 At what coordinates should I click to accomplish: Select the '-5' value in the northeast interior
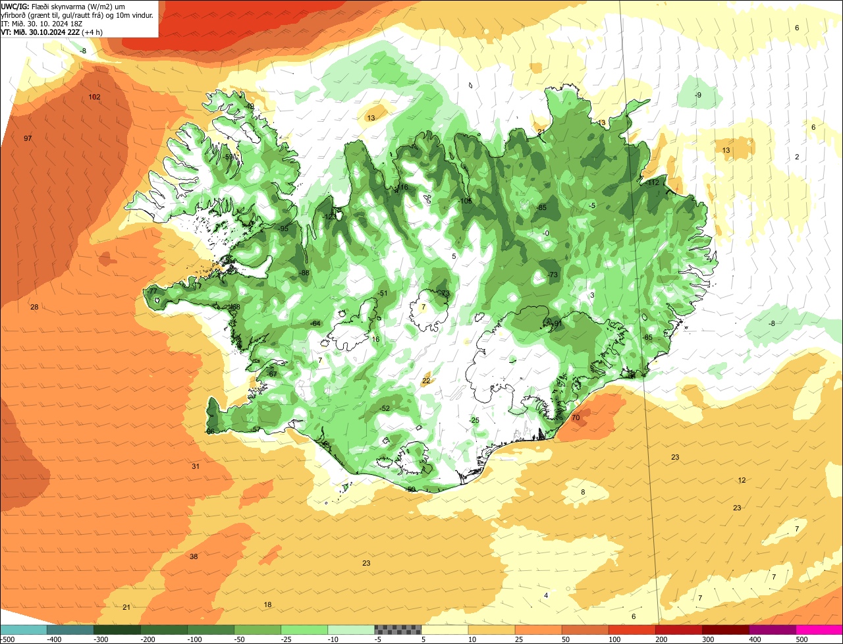[591, 206]
